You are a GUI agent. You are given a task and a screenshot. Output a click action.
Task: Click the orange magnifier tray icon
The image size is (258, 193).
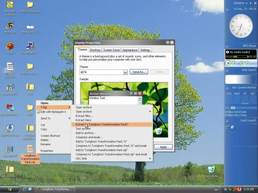tap(235, 189)
